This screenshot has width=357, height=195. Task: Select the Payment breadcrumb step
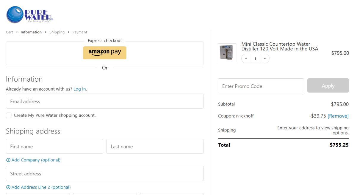click(x=80, y=32)
